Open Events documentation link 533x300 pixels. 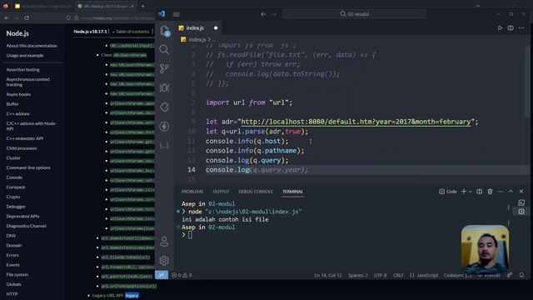click(x=13, y=265)
